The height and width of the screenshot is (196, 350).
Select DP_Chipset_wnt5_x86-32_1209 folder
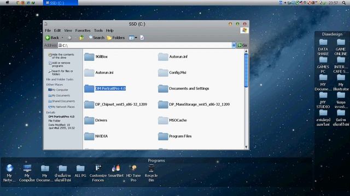click(115, 105)
